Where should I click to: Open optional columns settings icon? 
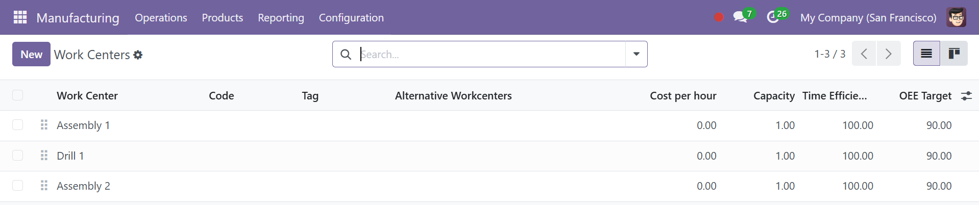tap(966, 95)
